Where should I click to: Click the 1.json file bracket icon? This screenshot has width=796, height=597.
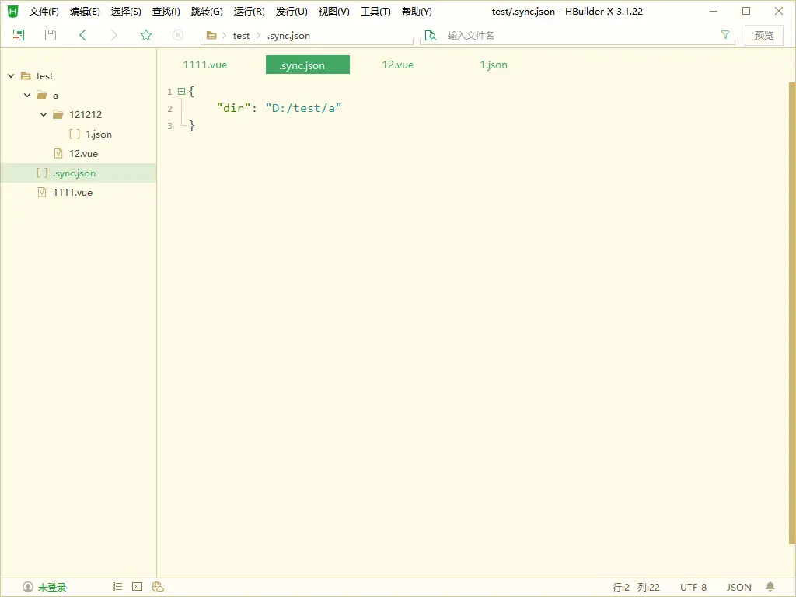(x=75, y=134)
